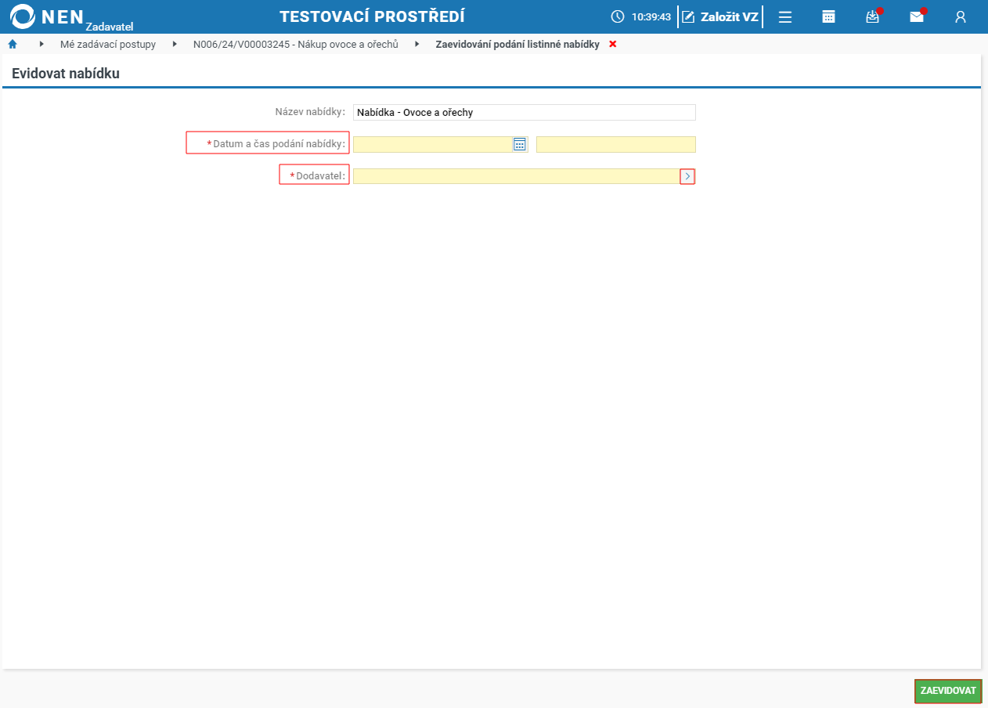The width and height of the screenshot is (988, 708).
Task: Open supplier selection arrow in Dodavatel field
Action: (x=687, y=176)
